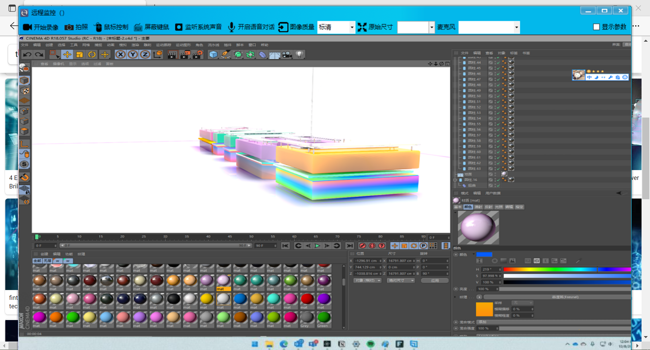Pick the eyedropper color picker icon
The height and width of the screenshot is (350, 650).
click(x=579, y=261)
